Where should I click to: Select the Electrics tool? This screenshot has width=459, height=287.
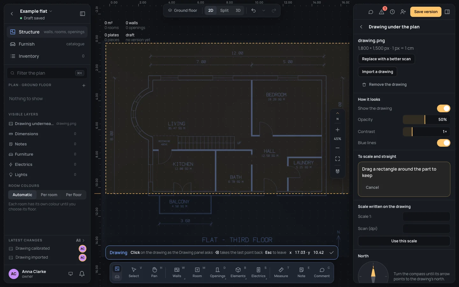[x=259, y=272]
